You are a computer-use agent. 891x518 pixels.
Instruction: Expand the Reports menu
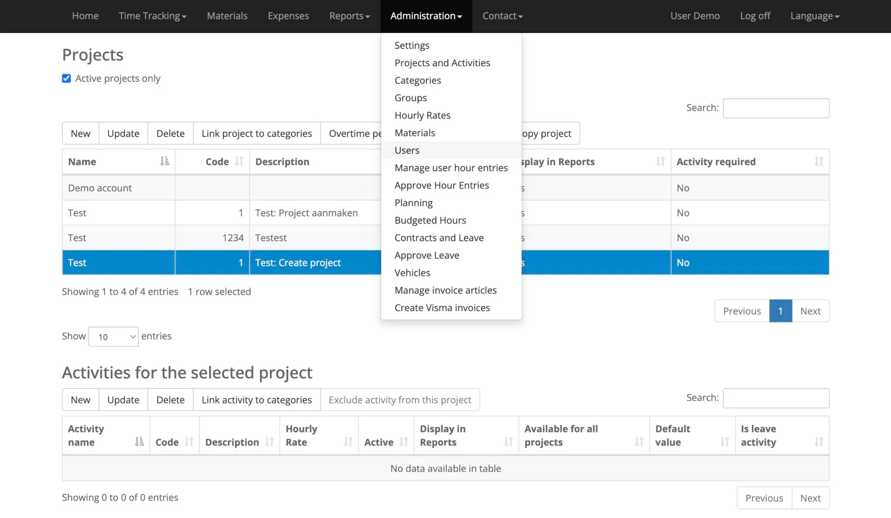click(349, 16)
